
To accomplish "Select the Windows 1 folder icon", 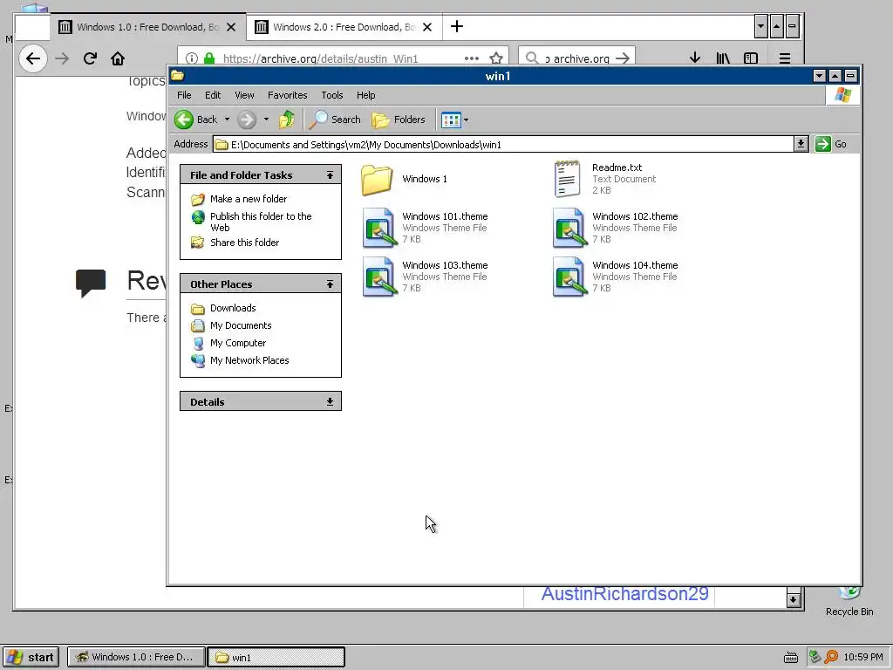I will 377,180.
